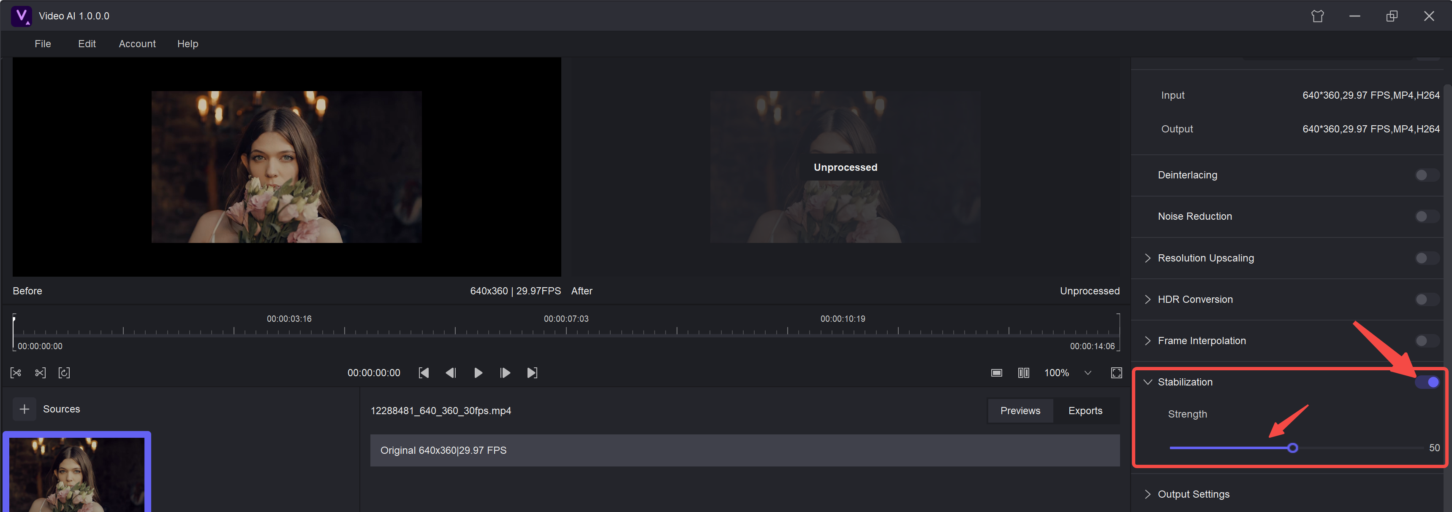Viewport: 1452px width, 512px height.
Task: Collapse the Stabilization section
Action: pyautogui.click(x=1147, y=382)
